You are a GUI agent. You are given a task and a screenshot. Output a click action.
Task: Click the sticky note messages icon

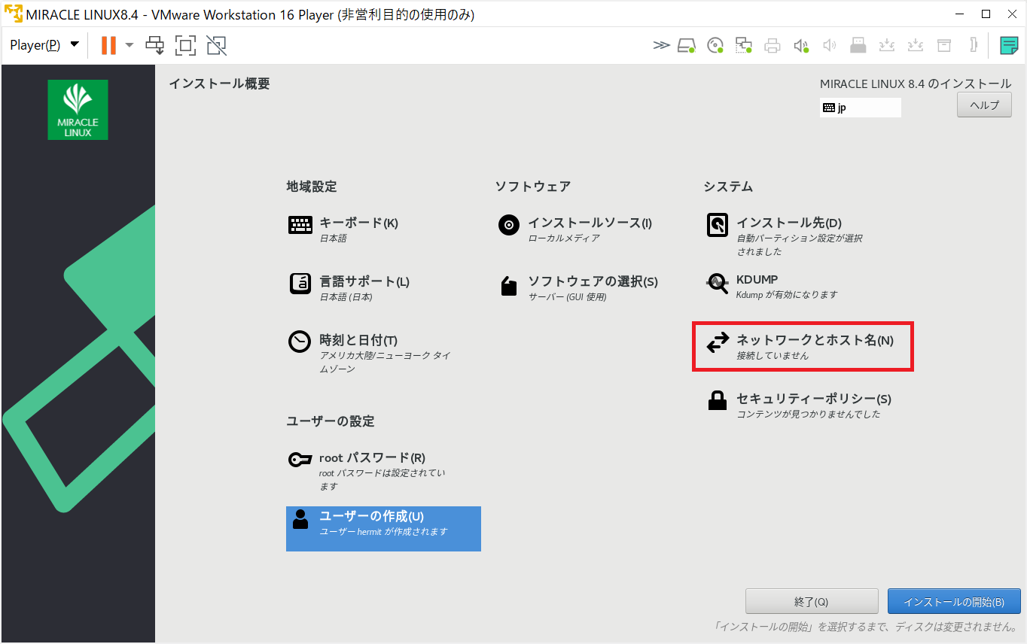coord(1009,46)
